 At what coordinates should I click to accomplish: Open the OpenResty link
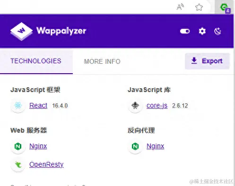click(x=46, y=165)
